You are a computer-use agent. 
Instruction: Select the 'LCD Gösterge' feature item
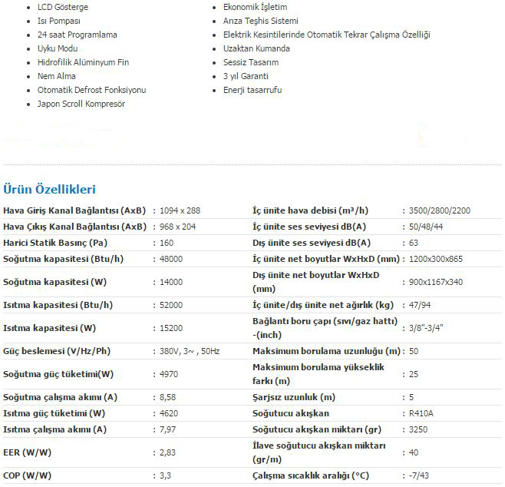pos(63,7)
